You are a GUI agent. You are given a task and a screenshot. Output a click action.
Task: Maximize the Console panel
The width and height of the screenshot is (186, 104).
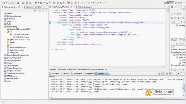[184, 73]
